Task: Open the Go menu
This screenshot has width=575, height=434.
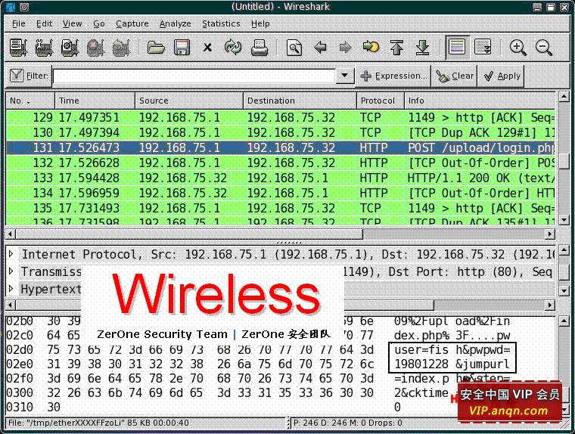Action: (x=99, y=24)
